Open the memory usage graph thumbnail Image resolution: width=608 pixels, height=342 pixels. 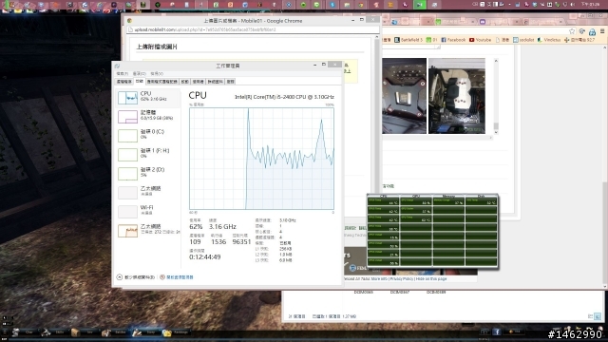tap(127, 117)
